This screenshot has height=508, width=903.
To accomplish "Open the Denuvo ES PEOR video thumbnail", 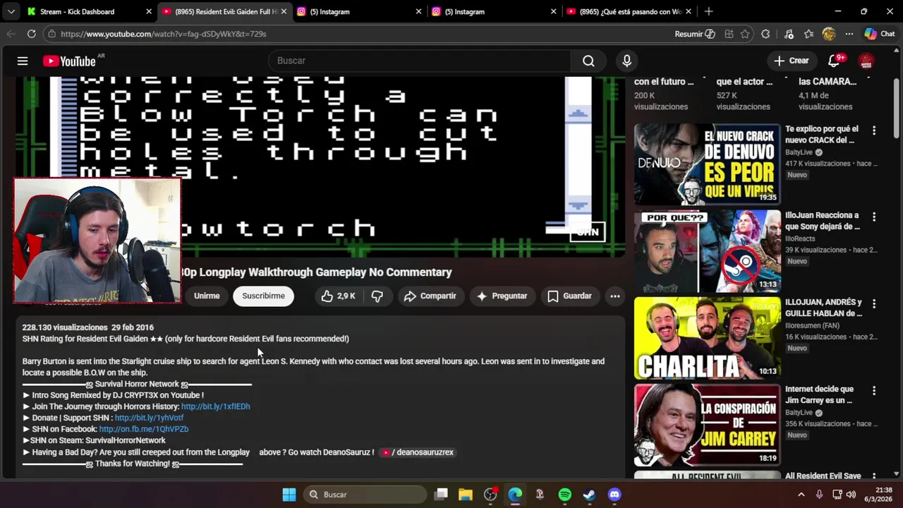I will [707, 164].
